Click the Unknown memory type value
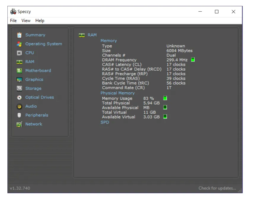257x206 pixels. [x=176, y=46]
